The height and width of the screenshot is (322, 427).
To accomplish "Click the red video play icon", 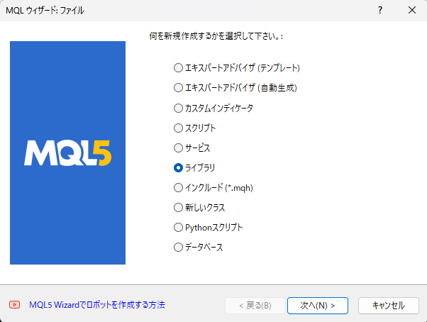I will pos(14,304).
